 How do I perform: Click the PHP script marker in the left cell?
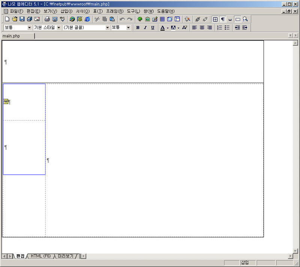pos(6,101)
